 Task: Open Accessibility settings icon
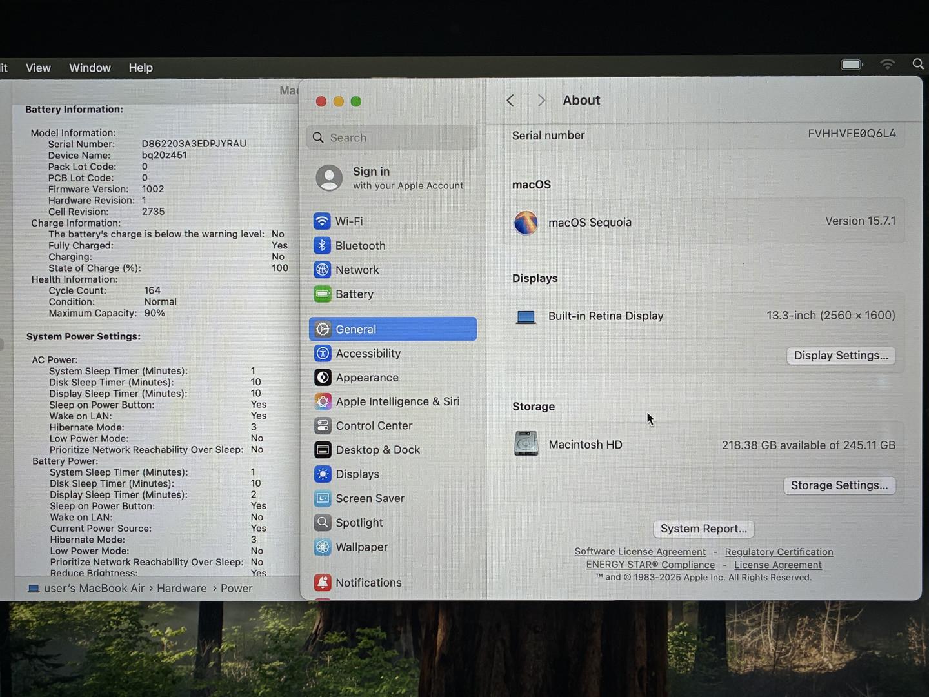pyautogui.click(x=323, y=354)
